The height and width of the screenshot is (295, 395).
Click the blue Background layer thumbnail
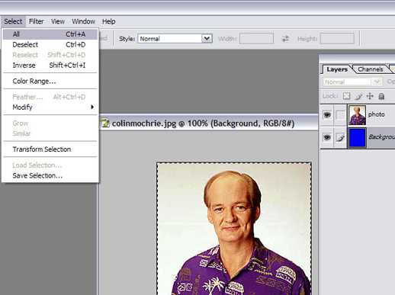click(x=357, y=137)
